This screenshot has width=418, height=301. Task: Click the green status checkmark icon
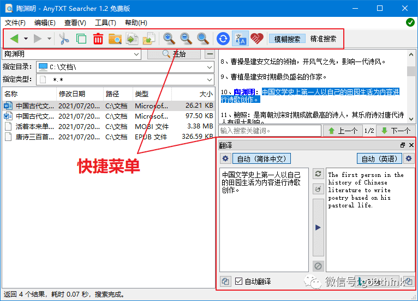click(410, 22)
